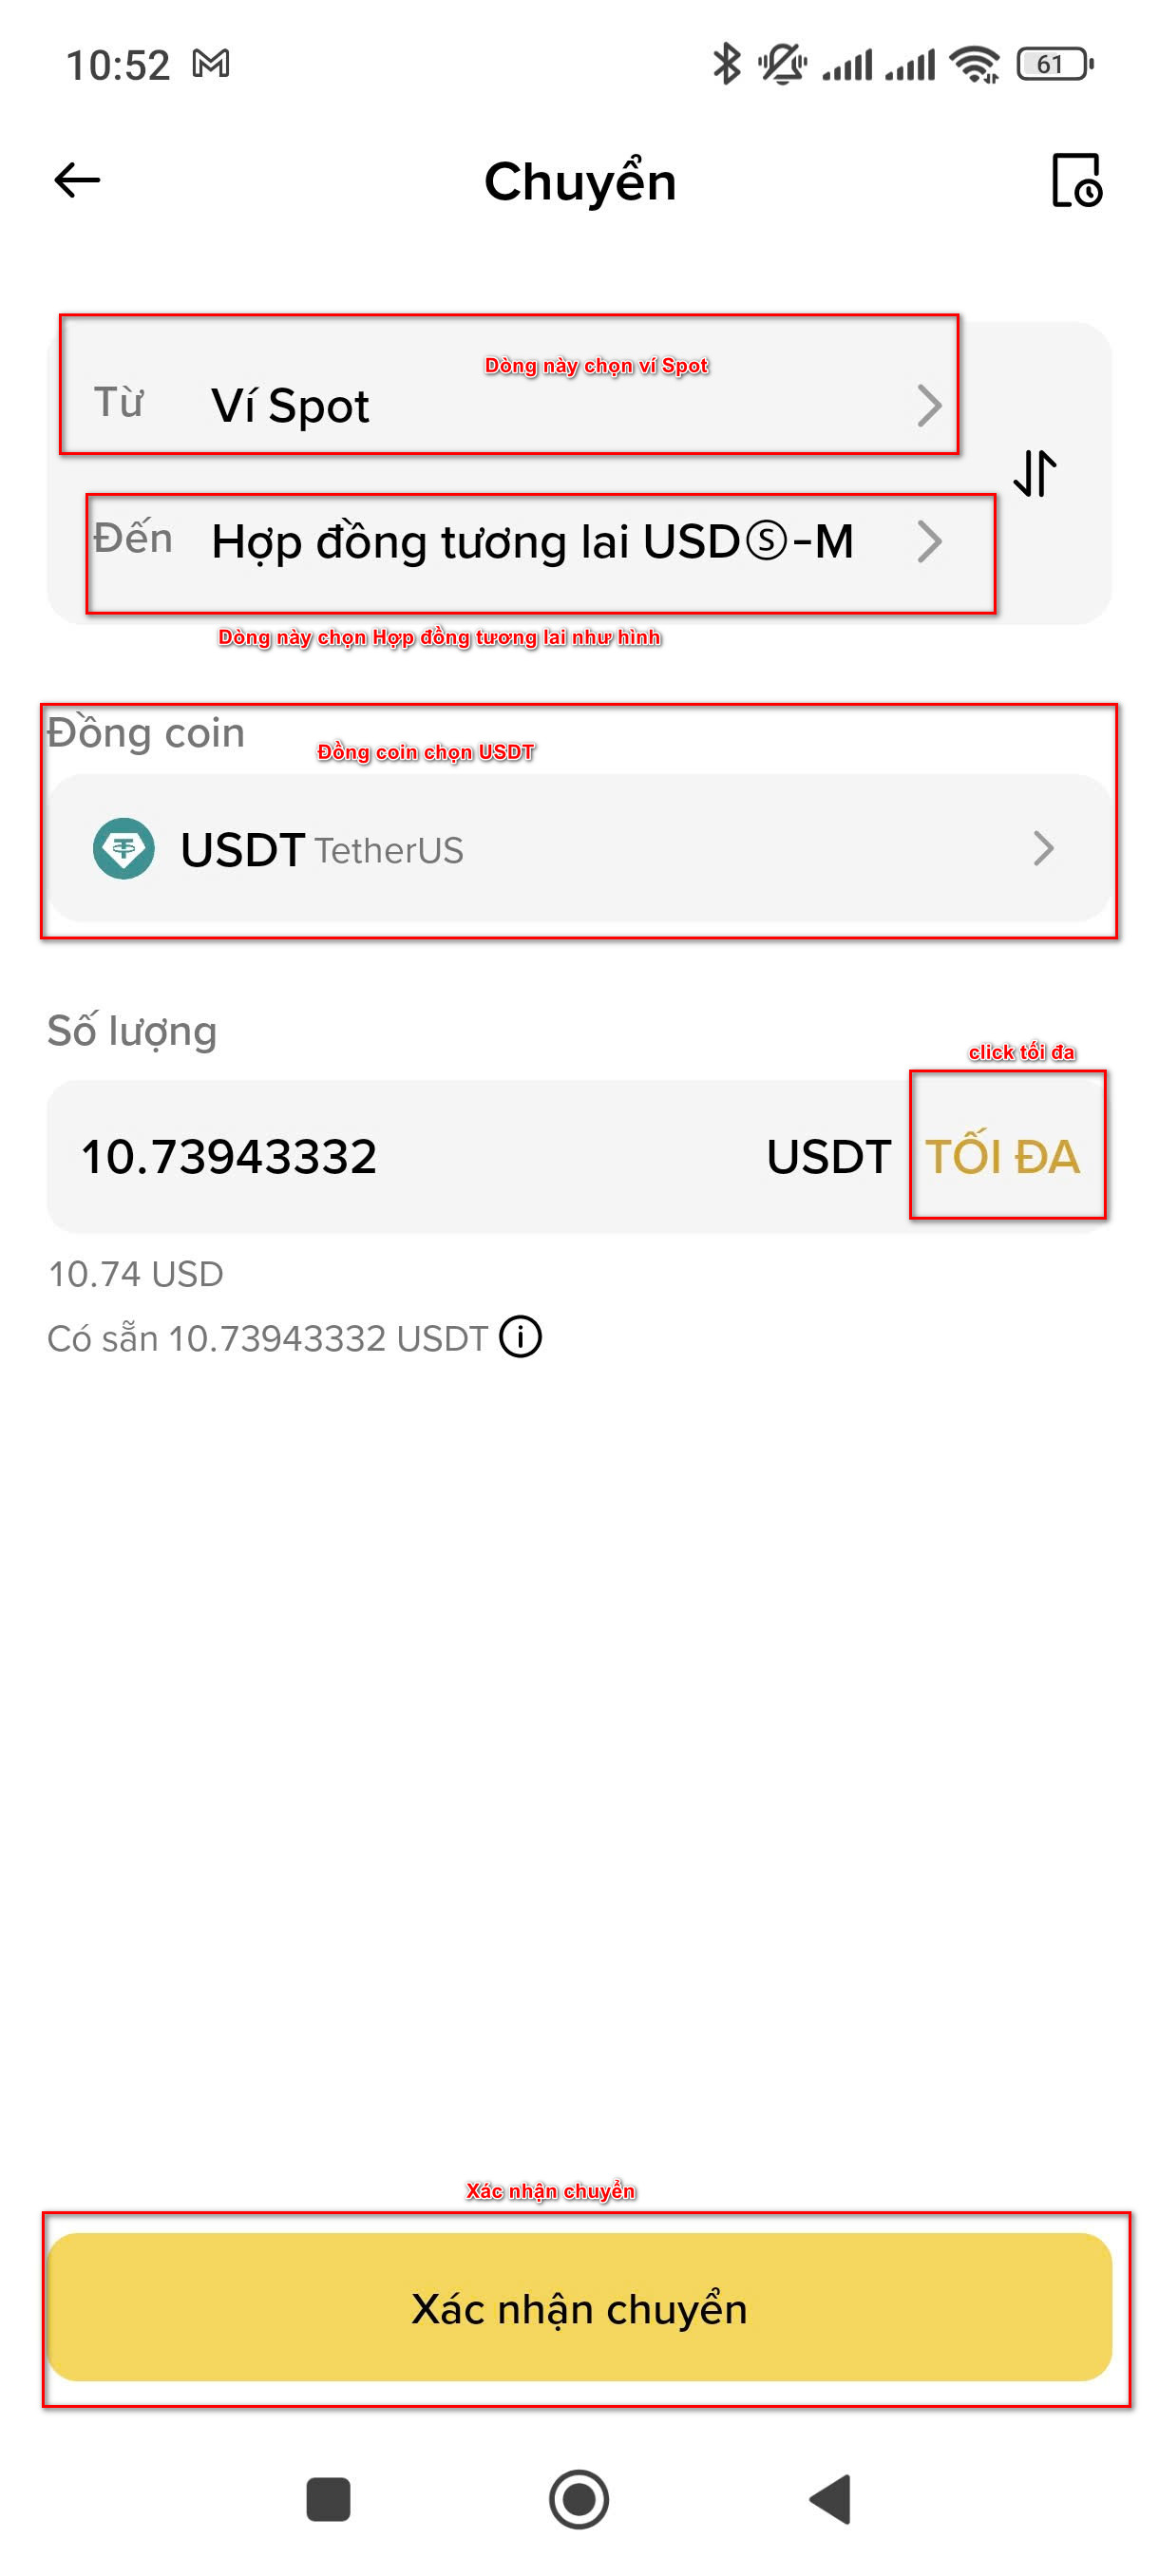The width and height of the screenshot is (1159, 2576).
Task: Swap the From and To wallets
Action: [x=1035, y=473]
